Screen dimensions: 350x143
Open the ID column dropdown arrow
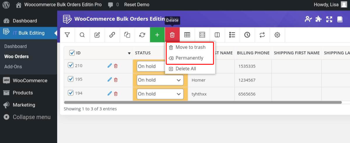(129, 53)
